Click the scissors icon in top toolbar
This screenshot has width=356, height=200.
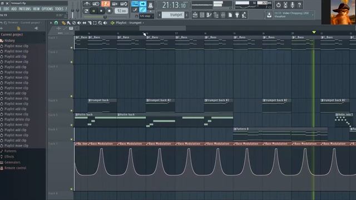pos(285,5)
